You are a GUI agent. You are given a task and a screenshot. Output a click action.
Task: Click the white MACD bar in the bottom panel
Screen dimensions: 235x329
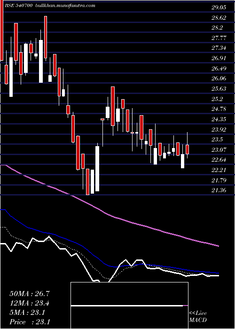click(127, 305)
